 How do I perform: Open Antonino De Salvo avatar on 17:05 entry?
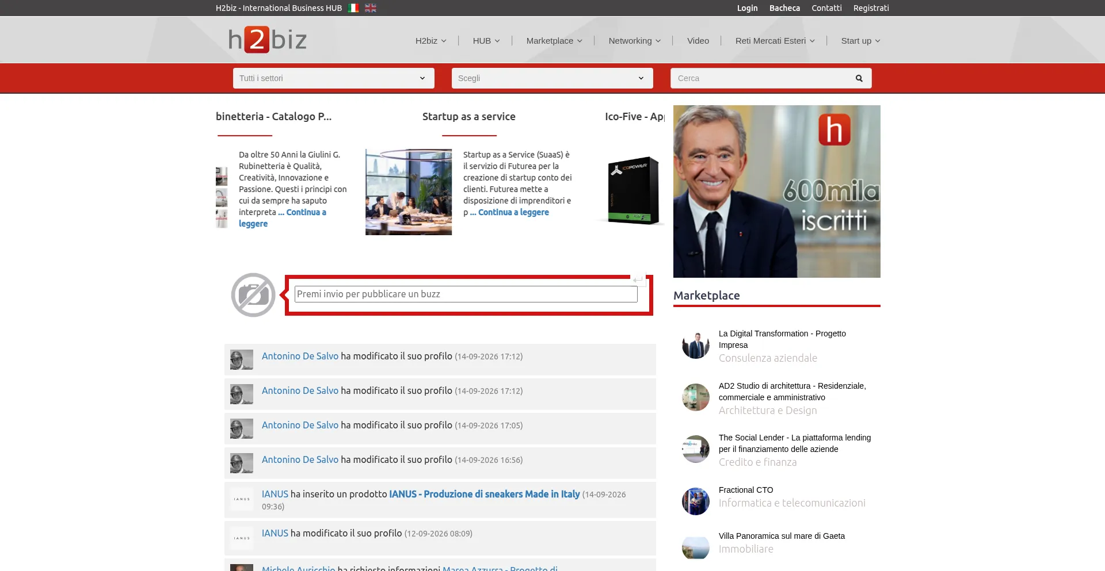pyautogui.click(x=242, y=428)
